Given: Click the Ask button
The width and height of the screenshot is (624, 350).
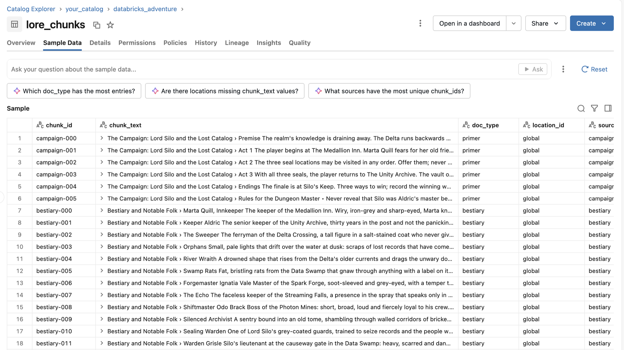Looking at the screenshot, I should click(x=533, y=69).
